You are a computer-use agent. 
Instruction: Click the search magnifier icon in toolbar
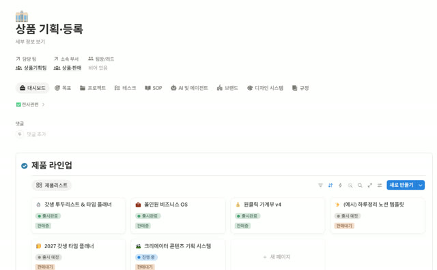click(x=360, y=185)
